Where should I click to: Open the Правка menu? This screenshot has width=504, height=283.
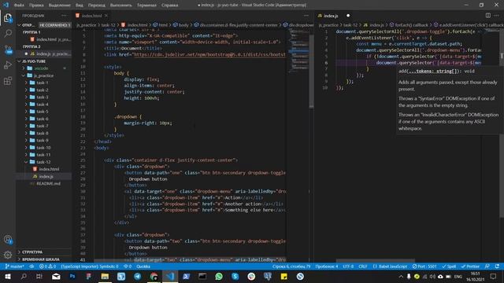tap(36, 6)
